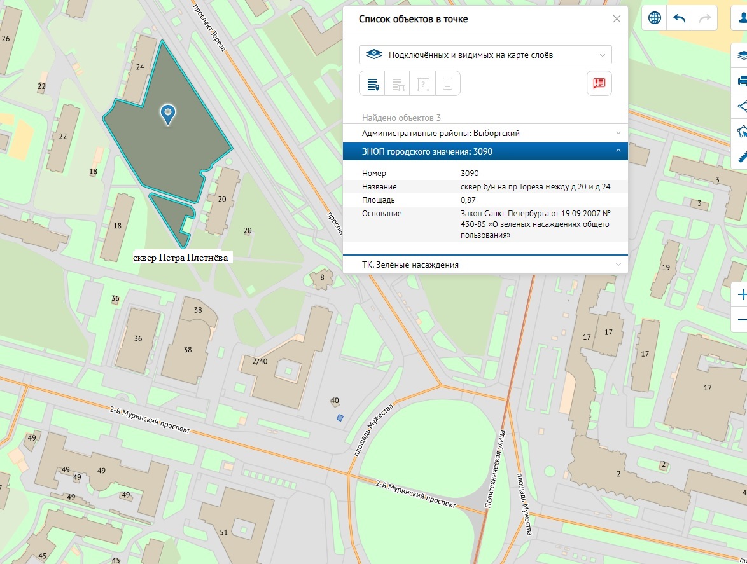
Task: Collapse ЗНОП городского значения: 3090 section
Action: coord(485,151)
